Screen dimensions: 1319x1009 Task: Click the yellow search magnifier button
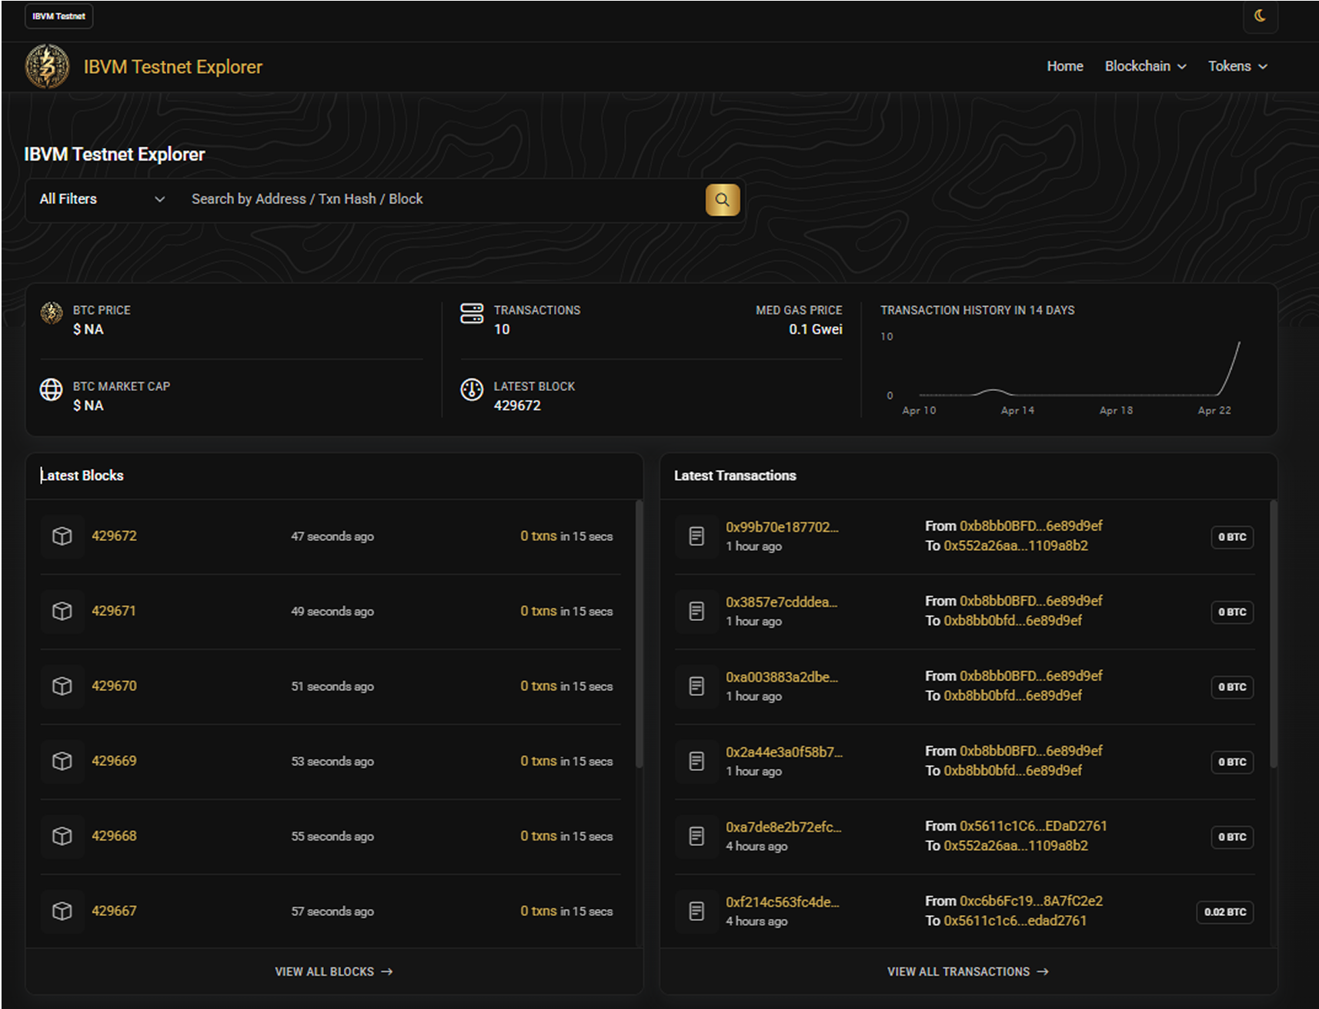[x=722, y=199]
